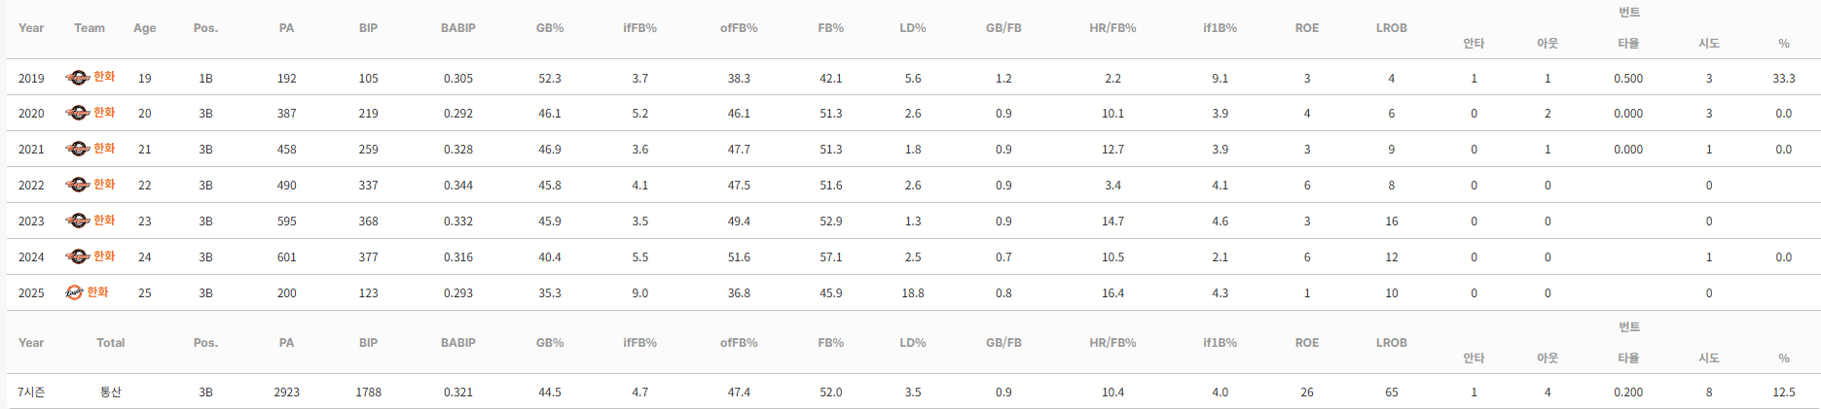Click the Hanwha team logo in the 2019 row

point(77,78)
